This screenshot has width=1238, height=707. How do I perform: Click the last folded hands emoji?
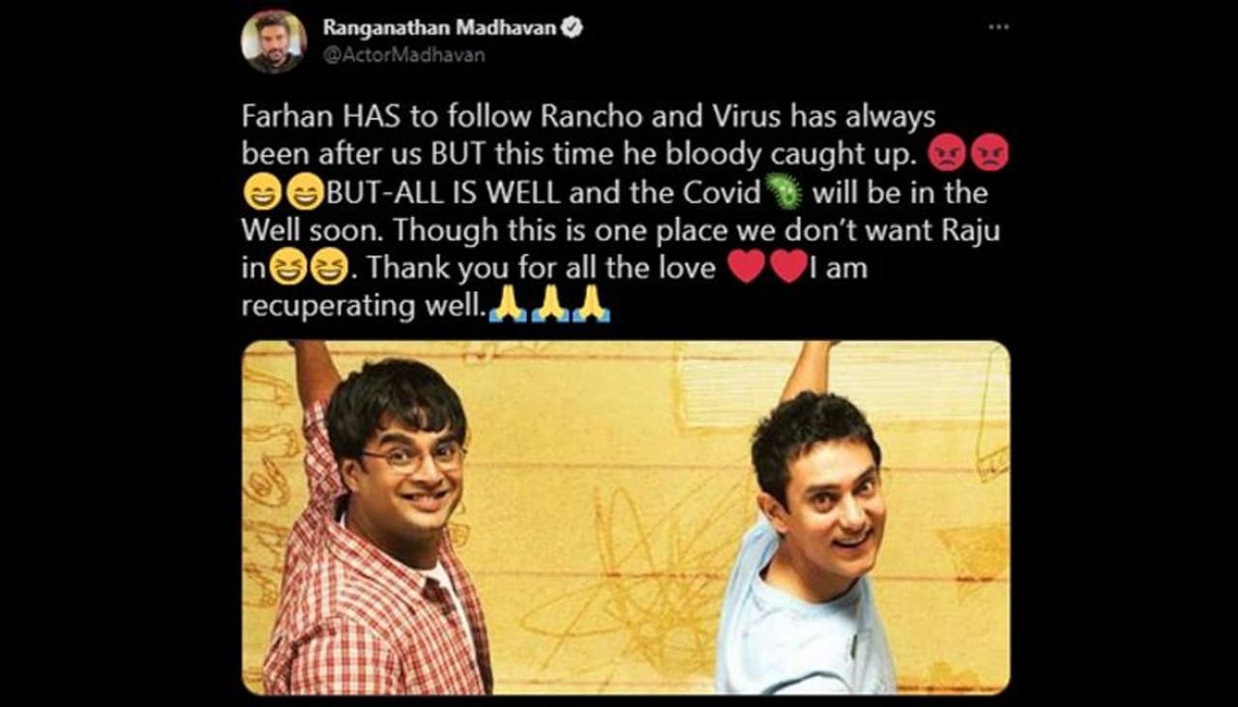[x=592, y=306]
